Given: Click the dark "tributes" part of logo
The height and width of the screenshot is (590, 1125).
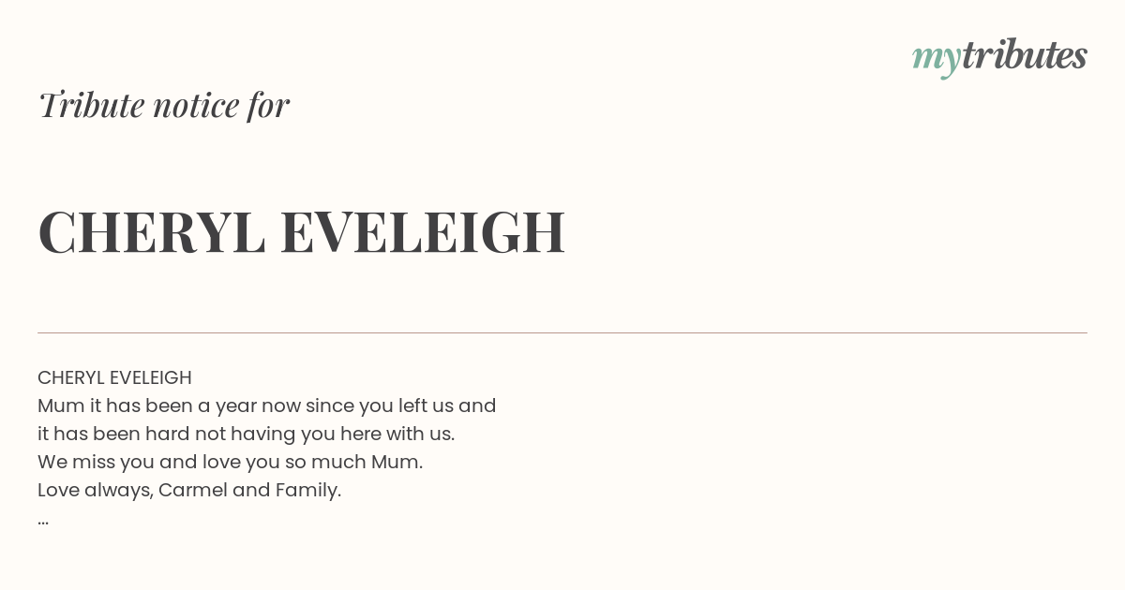Looking at the screenshot, I should click(x=1025, y=55).
